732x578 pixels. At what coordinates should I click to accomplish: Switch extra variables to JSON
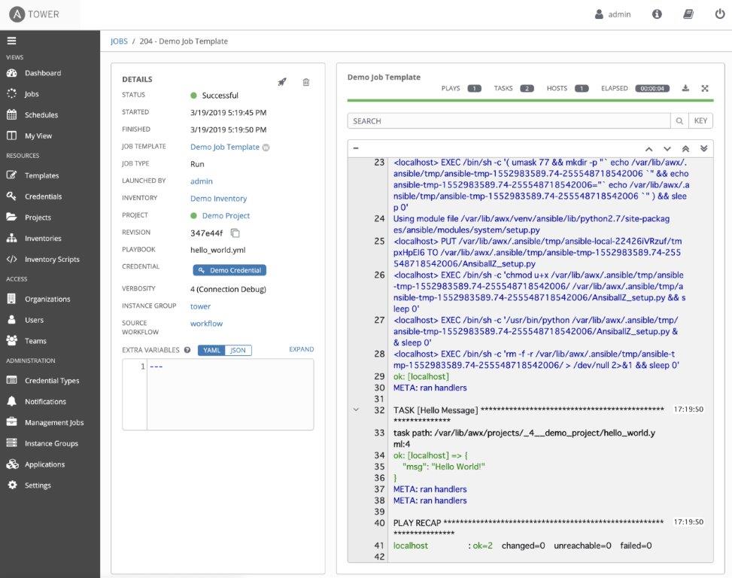[238, 350]
